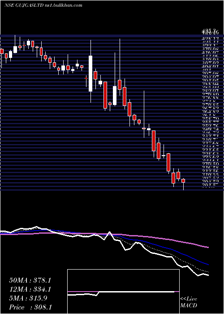The height and width of the screenshot is (314, 224).
Task: Select the 50MA : 378.1 reading
Action: pyautogui.click(x=30, y=280)
